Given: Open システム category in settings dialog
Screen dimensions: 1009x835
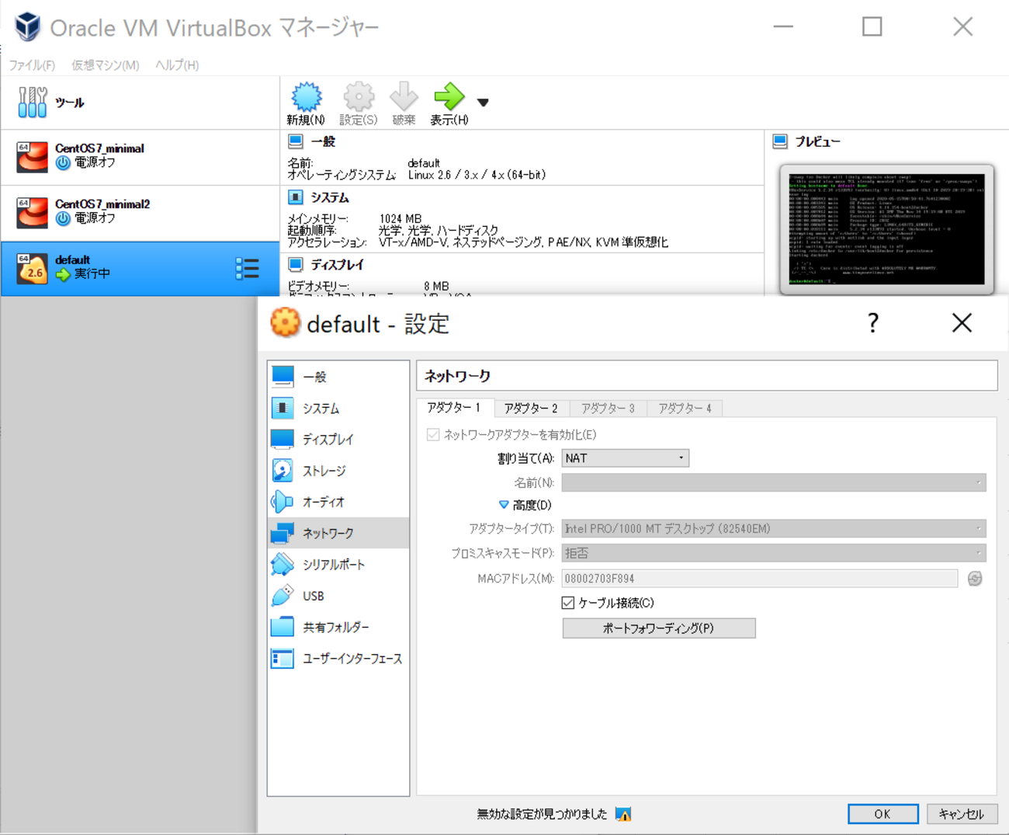Looking at the screenshot, I should click(338, 408).
